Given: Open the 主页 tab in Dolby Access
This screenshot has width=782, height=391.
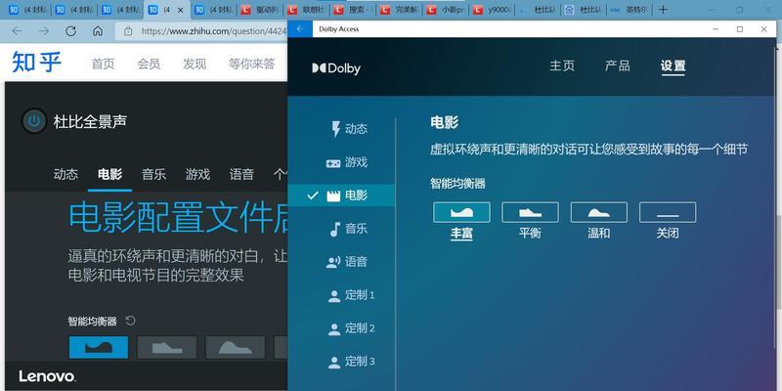Looking at the screenshot, I should click(x=562, y=65).
